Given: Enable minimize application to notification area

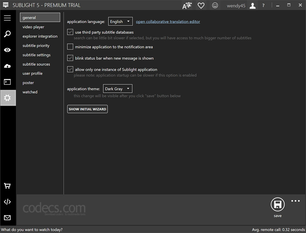Looking at the screenshot, I should pyautogui.click(x=70, y=47).
